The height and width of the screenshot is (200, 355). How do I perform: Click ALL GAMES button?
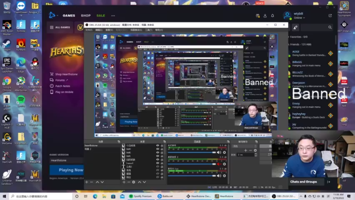60,28
